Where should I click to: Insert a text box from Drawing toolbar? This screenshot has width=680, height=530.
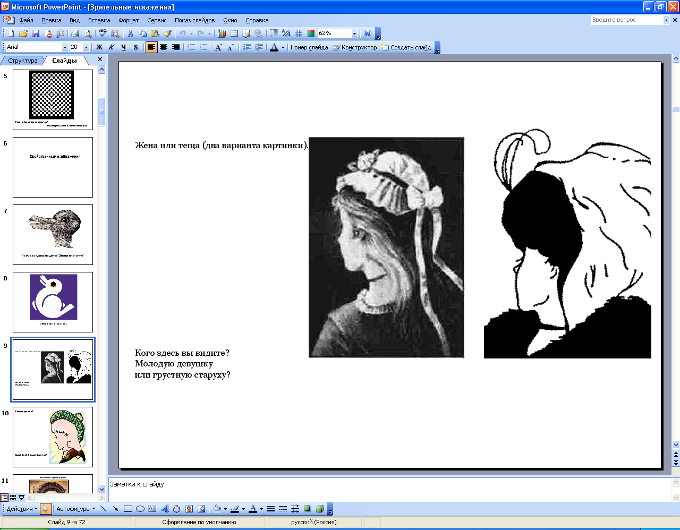[152, 509]
